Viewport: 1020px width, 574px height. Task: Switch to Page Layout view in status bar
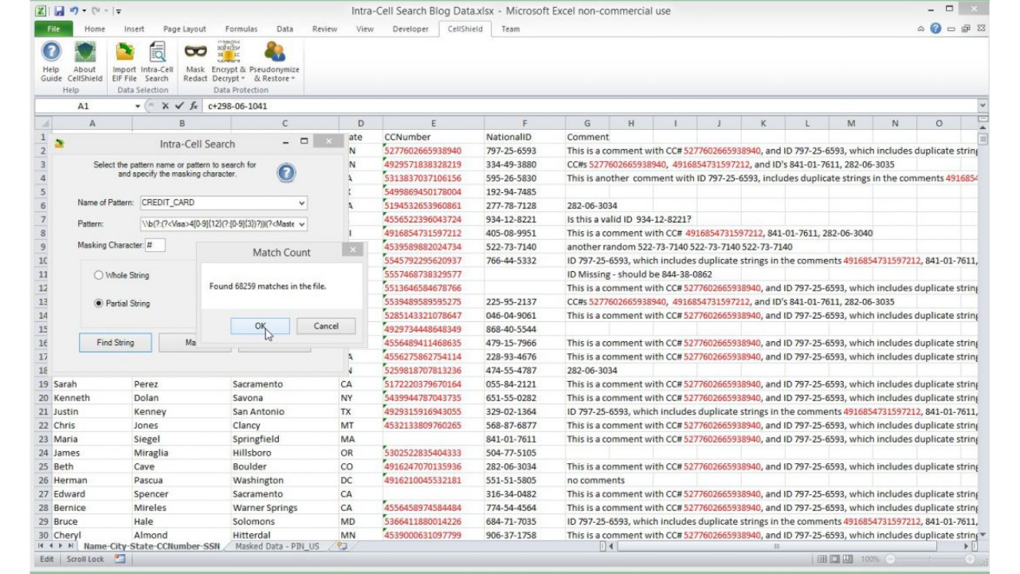[x=836, y=560]
